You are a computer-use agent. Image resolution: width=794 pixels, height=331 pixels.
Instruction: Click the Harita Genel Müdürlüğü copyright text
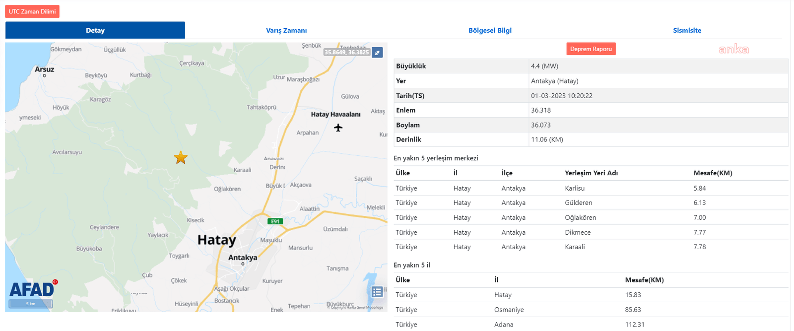pyautogui.click(x=355, y=308)
